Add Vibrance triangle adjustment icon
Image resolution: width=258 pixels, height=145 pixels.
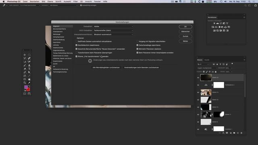pyautogui.click(x=227, y=23)
